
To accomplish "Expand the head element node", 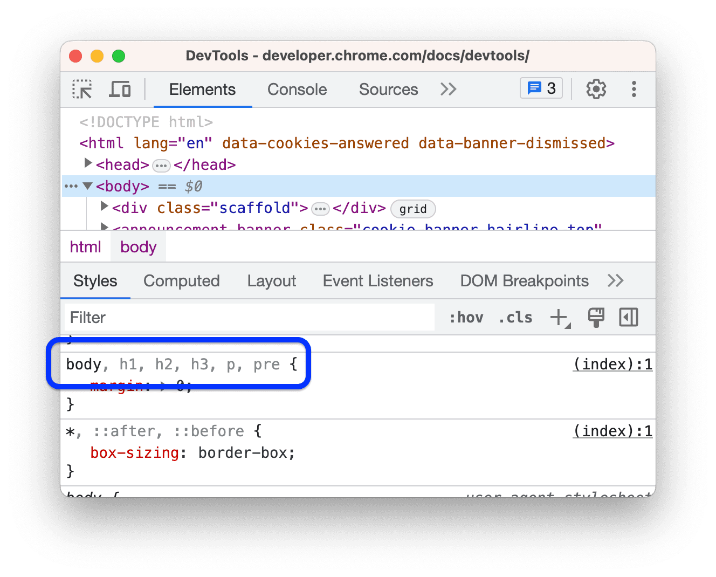I will click(88, 164).
